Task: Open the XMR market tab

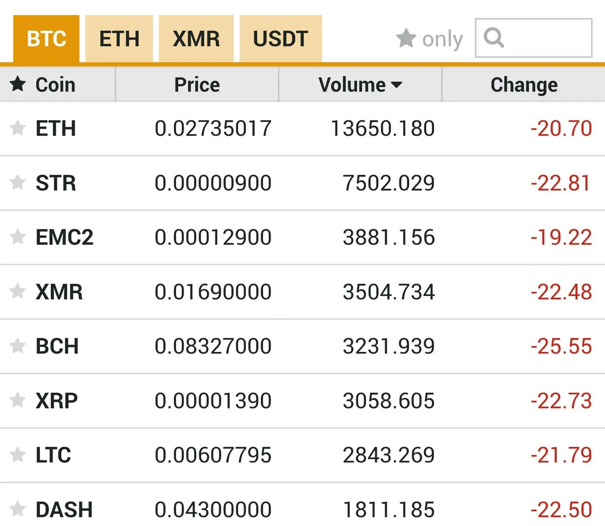Action: 196,39
